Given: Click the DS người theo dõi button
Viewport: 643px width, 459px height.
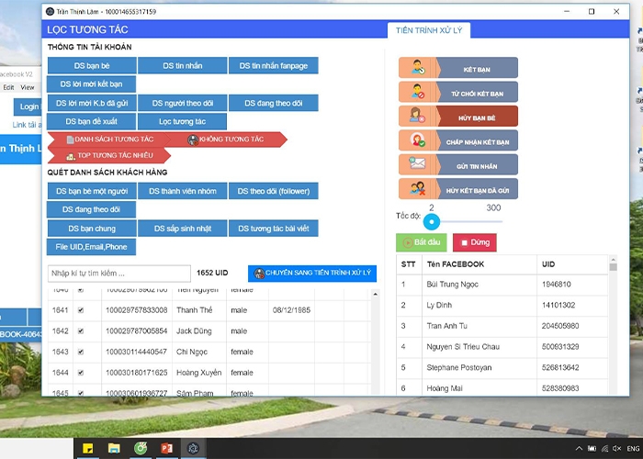Looking at the screenshot, I should coord(183,103).
